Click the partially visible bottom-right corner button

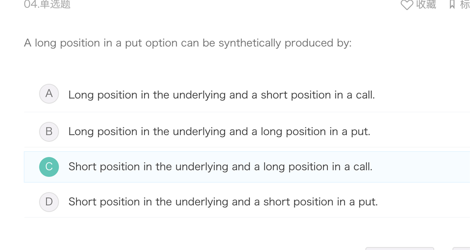tap(461, 248)
